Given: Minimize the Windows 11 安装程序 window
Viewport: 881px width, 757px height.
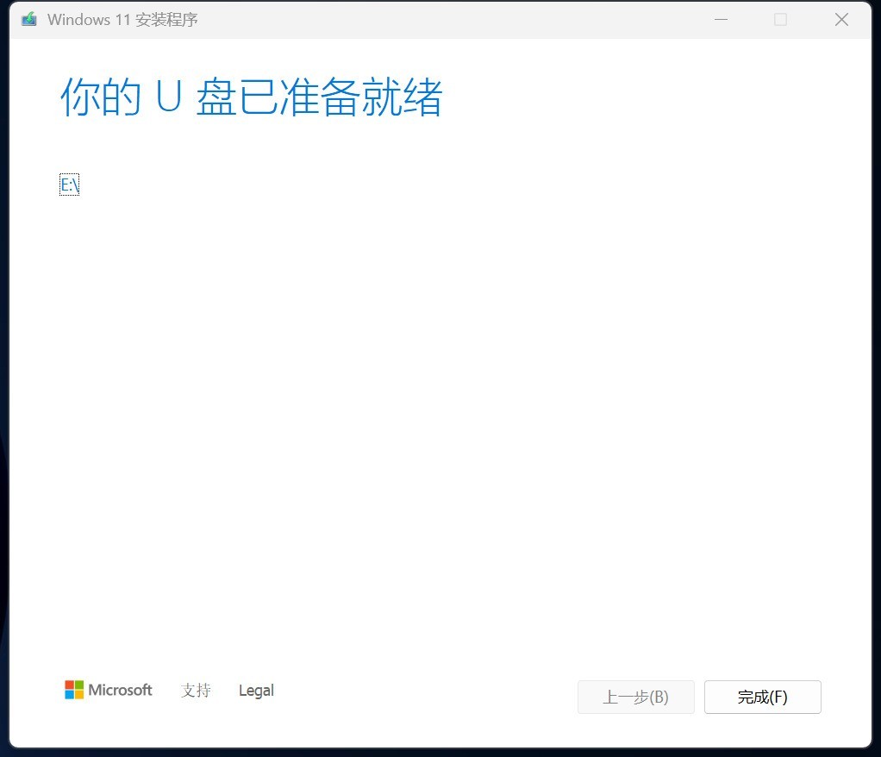Looking at the screenshot, I should point(721,19).
